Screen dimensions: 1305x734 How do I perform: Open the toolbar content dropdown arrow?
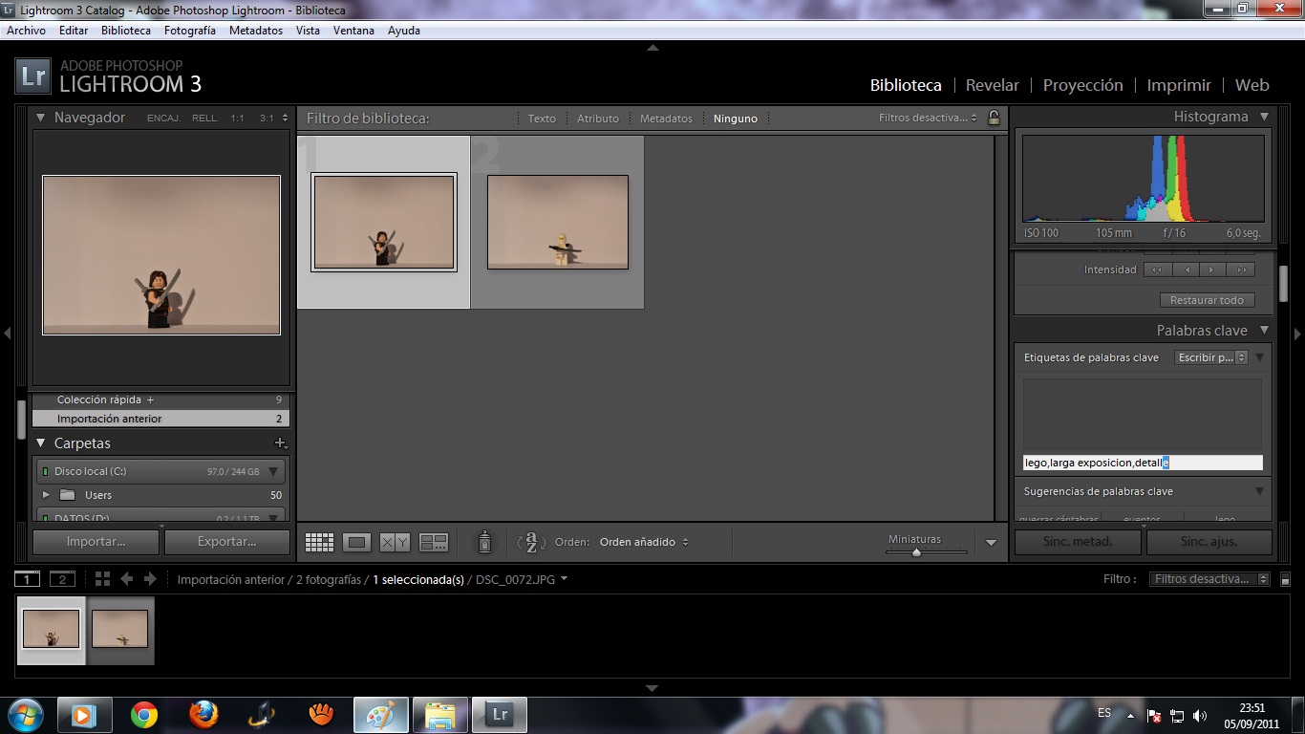tap(991, 543)
